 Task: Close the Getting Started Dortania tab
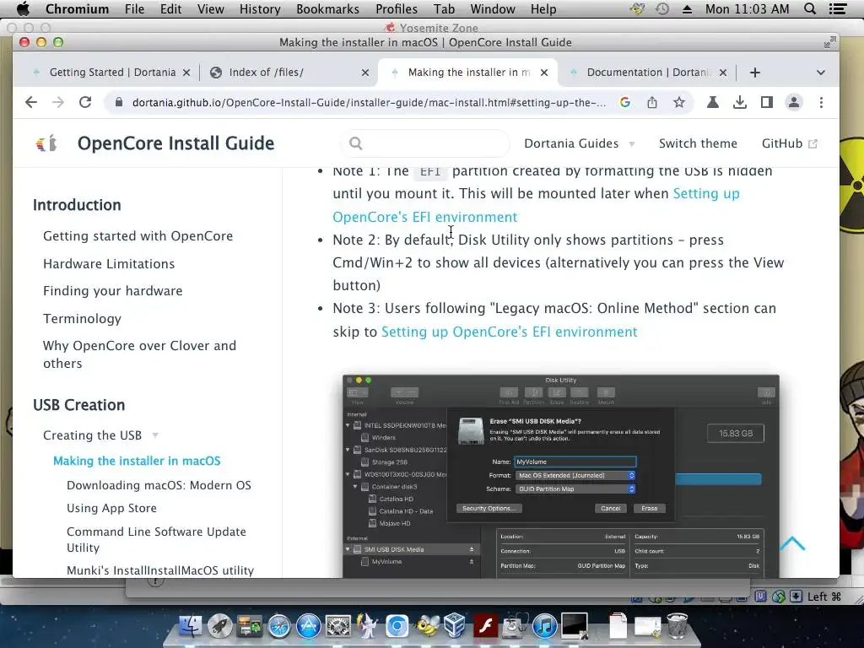point(186,73)
